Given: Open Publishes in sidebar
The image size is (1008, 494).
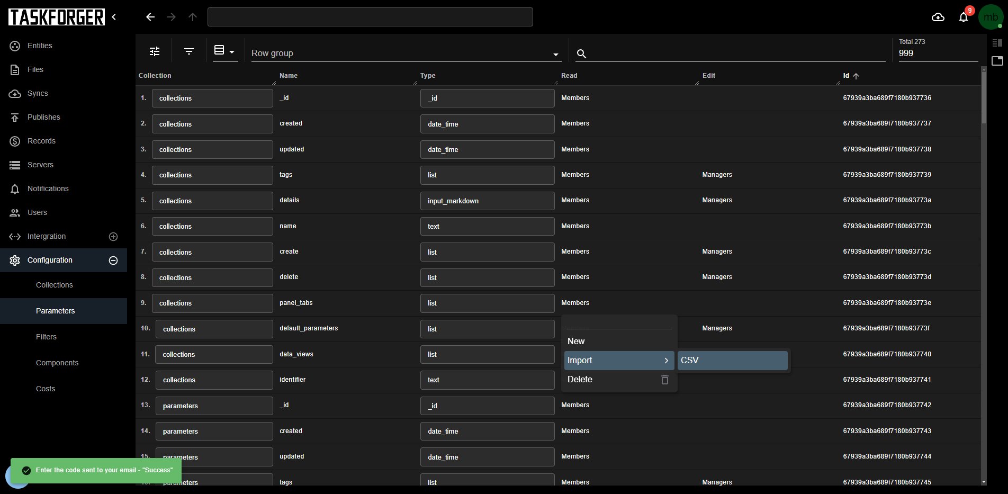Looking at the screenshot, I should coord(64,117).
